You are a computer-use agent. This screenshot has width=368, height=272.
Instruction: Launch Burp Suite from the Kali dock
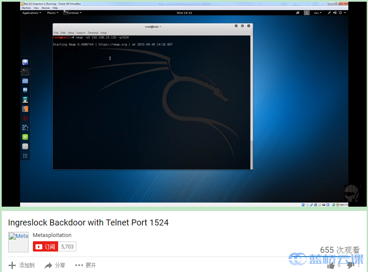25,109
